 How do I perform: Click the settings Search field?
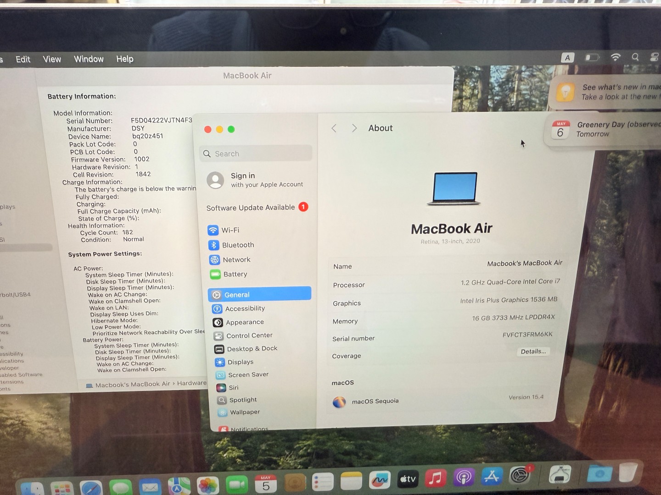click(256, 154)
